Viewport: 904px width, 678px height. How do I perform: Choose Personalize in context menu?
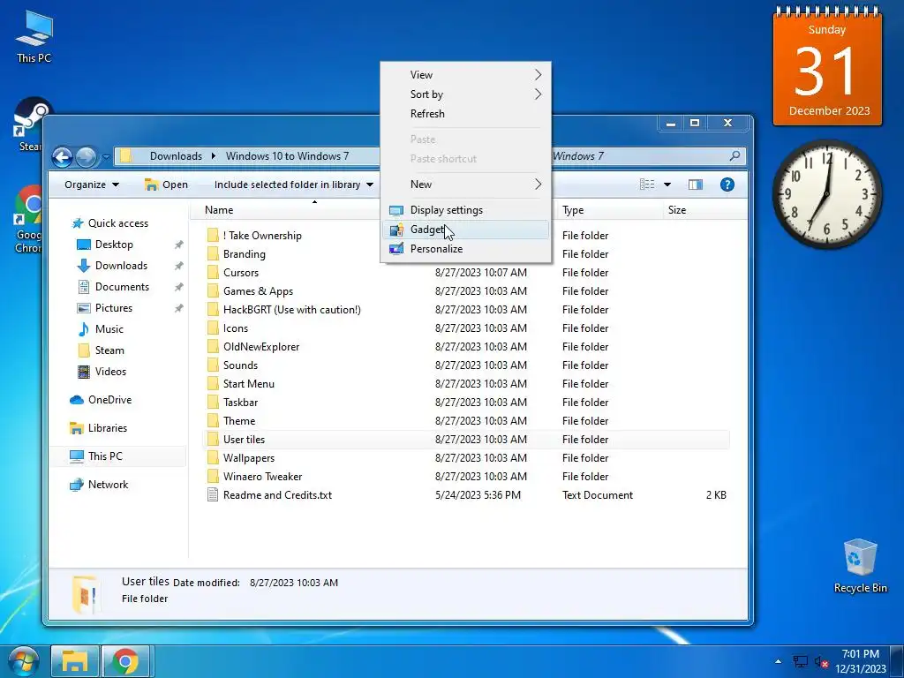[466, 249]
